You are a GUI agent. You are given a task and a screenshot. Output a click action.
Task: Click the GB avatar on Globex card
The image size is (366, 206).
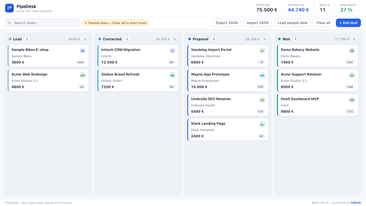coord(172,75)
